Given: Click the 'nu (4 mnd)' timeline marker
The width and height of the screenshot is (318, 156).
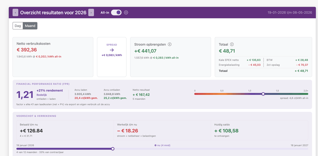Looking at the screenshot, I should click(x=162, y=145).
